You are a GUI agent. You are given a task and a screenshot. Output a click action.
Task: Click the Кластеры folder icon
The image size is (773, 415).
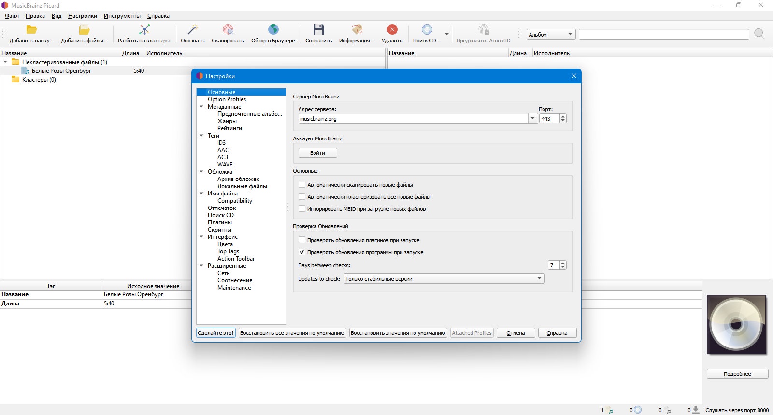coord(15,80)
